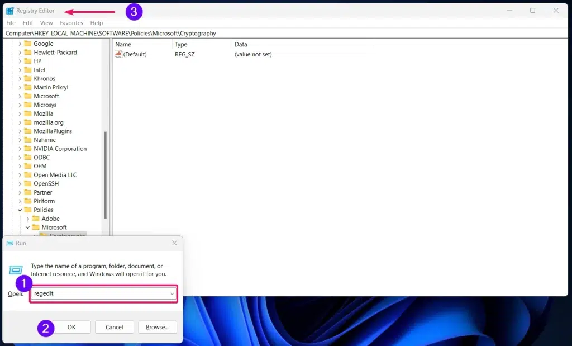This screenshot has height=346, width=572.
Task: Click the large Run icon beside description
Action: [16, 270]
